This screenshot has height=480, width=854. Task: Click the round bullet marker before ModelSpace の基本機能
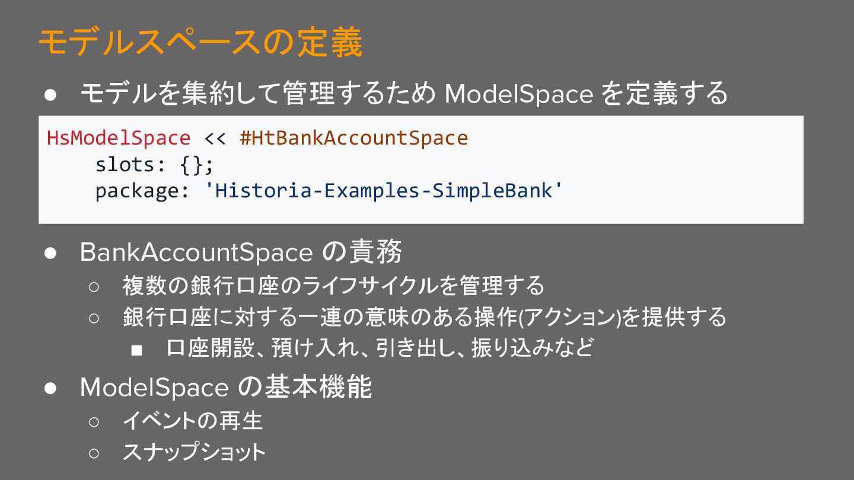coord(50,388)
